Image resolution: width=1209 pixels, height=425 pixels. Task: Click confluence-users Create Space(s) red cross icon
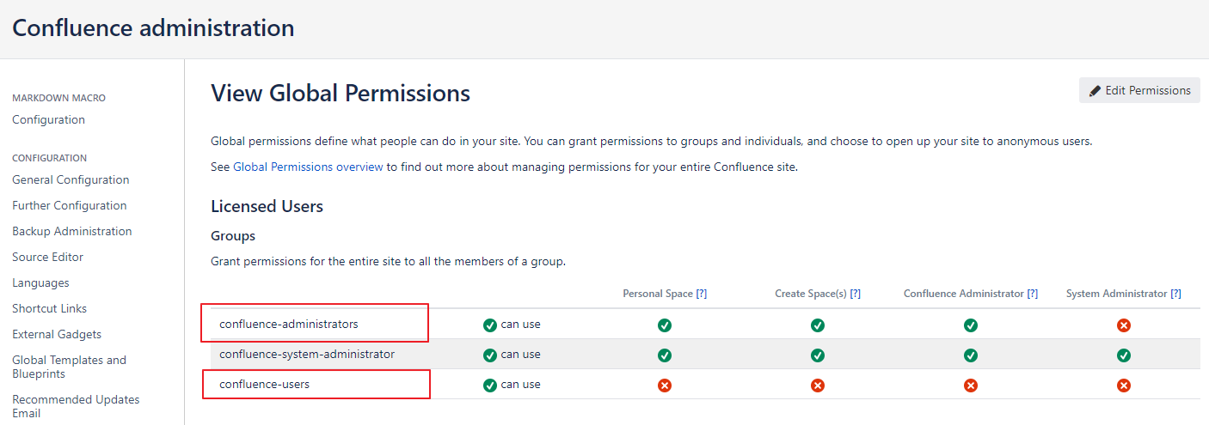point(818,386)
